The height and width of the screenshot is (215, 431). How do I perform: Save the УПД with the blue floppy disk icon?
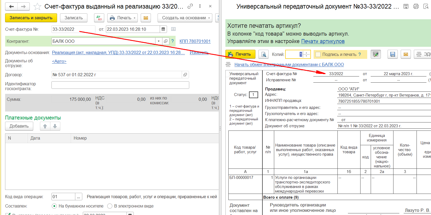click(392, 54)
